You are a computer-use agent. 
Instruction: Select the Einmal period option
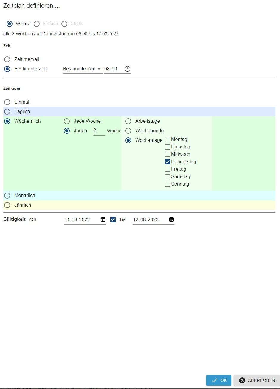(7, 102)
